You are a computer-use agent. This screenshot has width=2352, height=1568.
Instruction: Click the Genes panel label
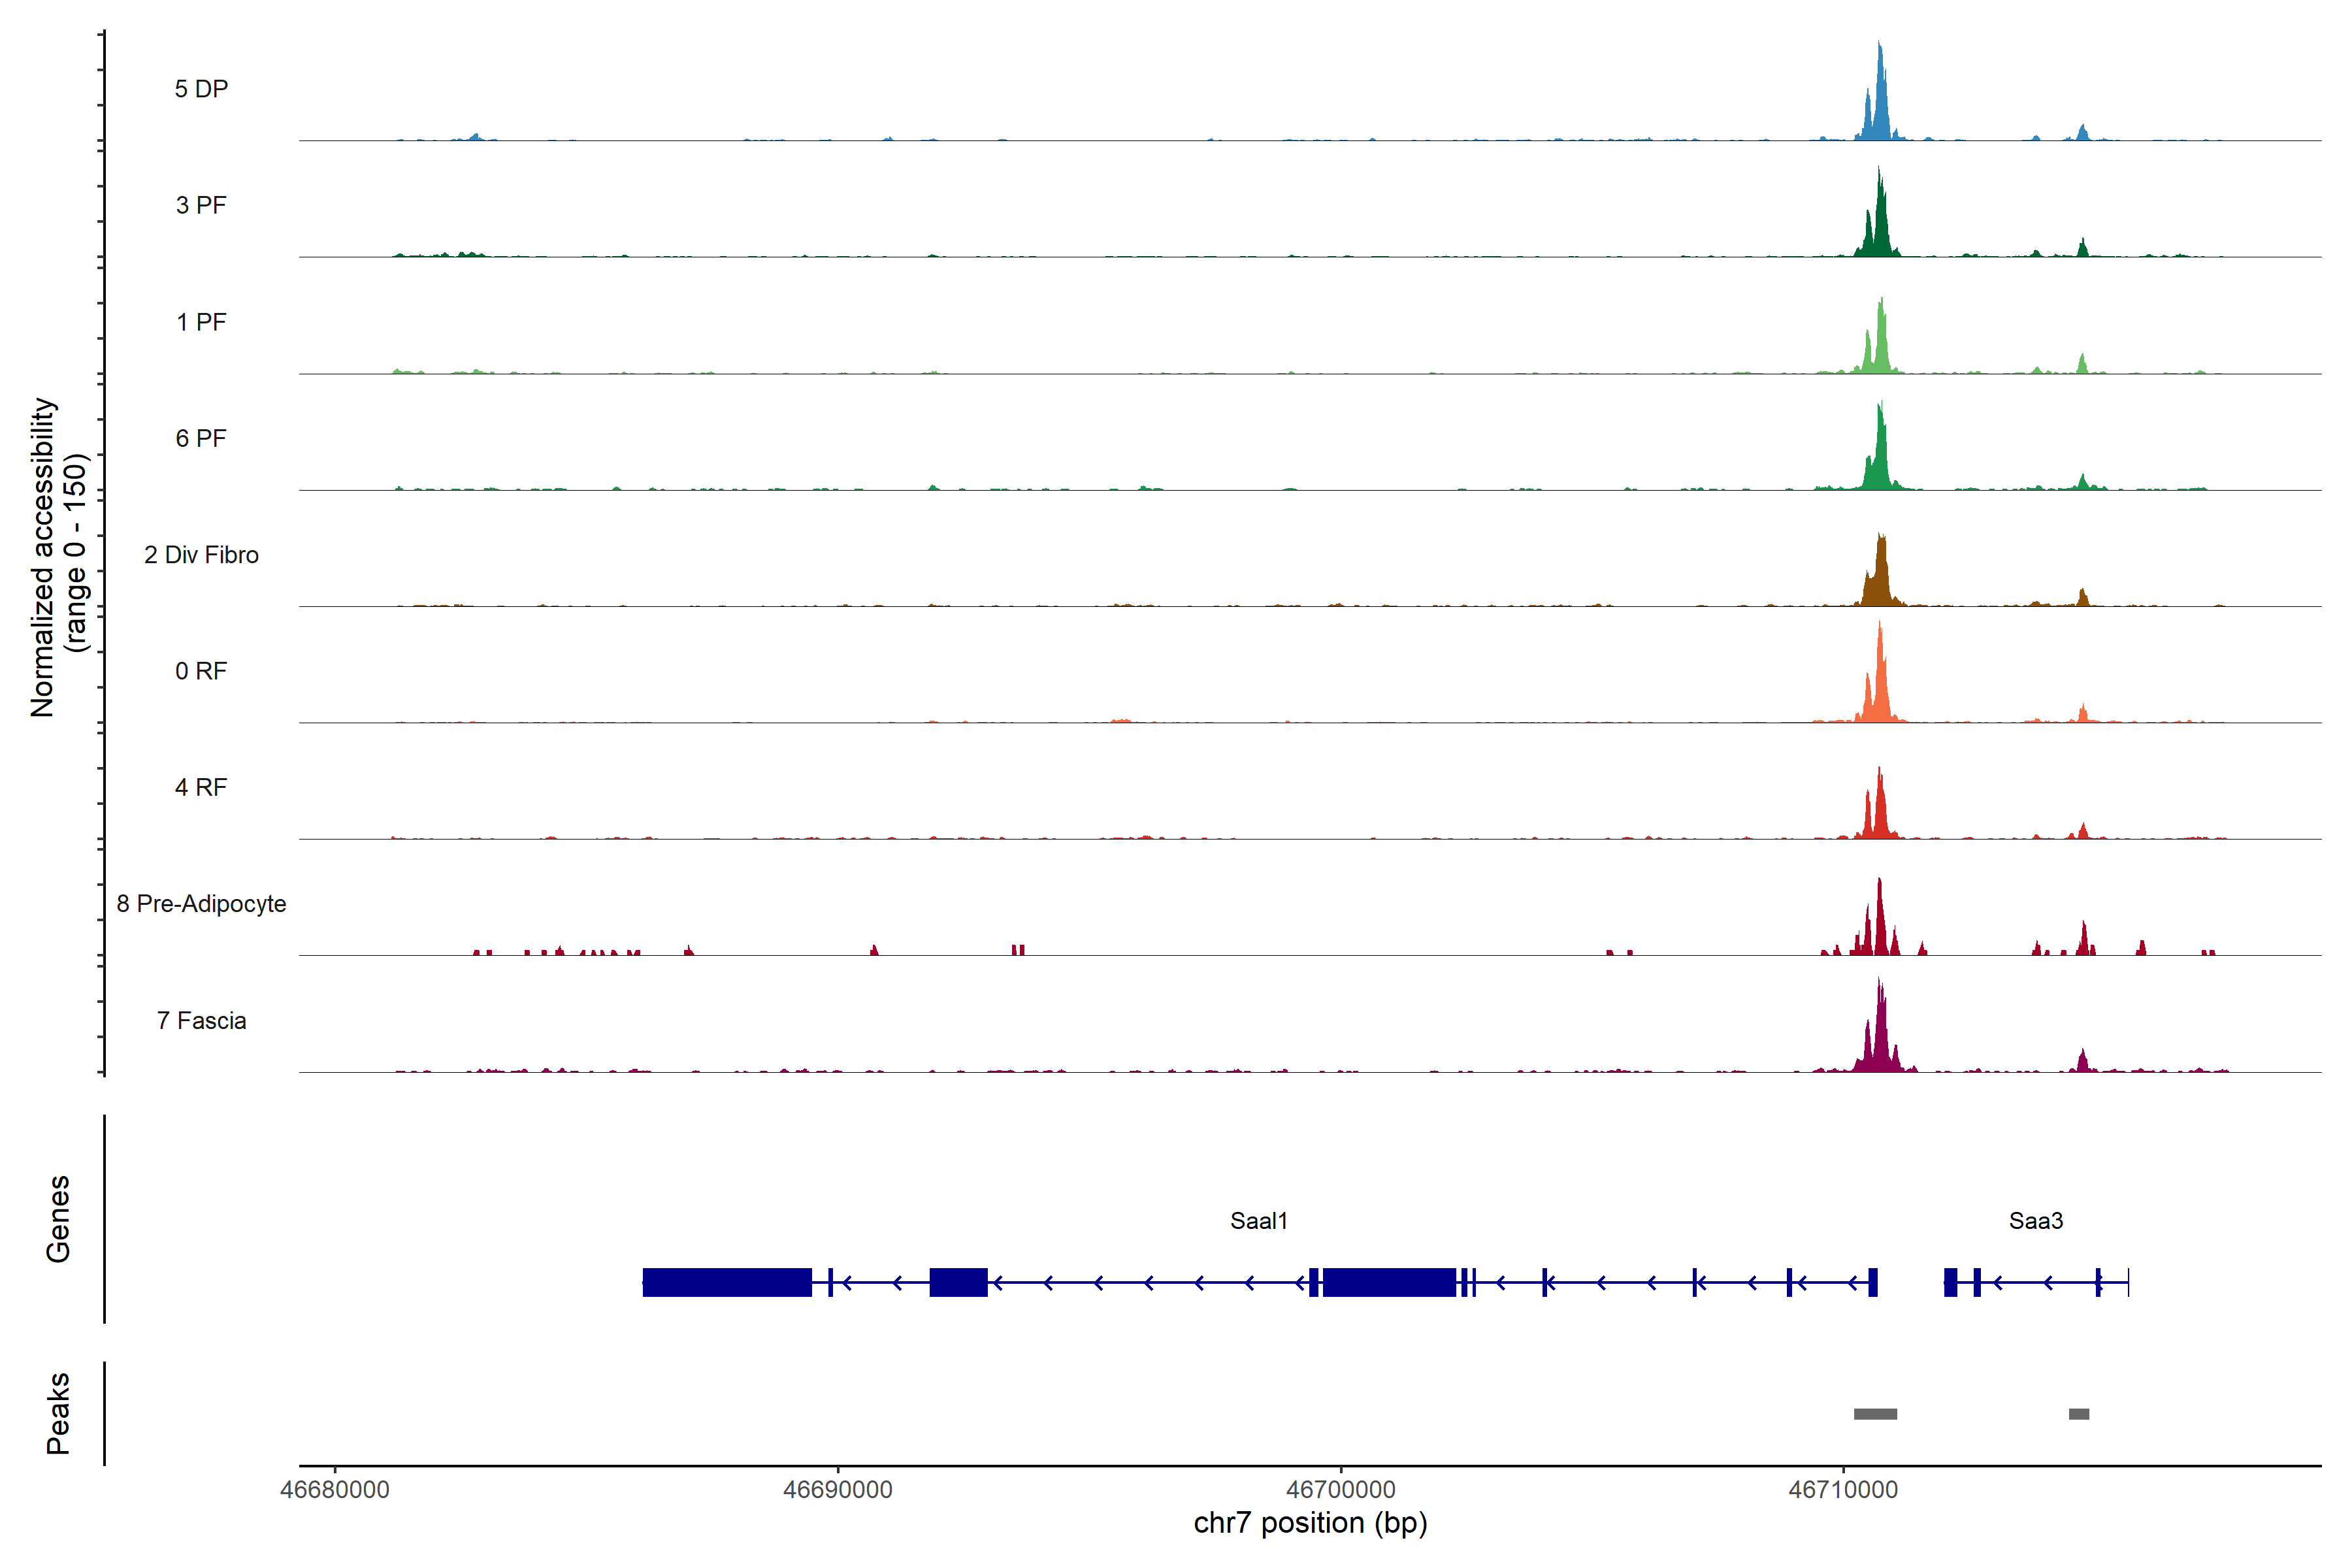click(58, 1219)
